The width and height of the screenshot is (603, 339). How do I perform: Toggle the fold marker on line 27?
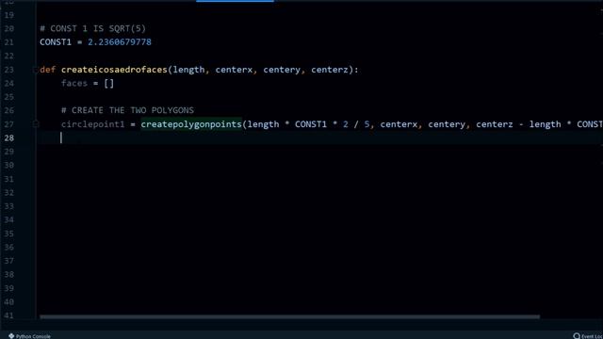click(x=36, y=124)
